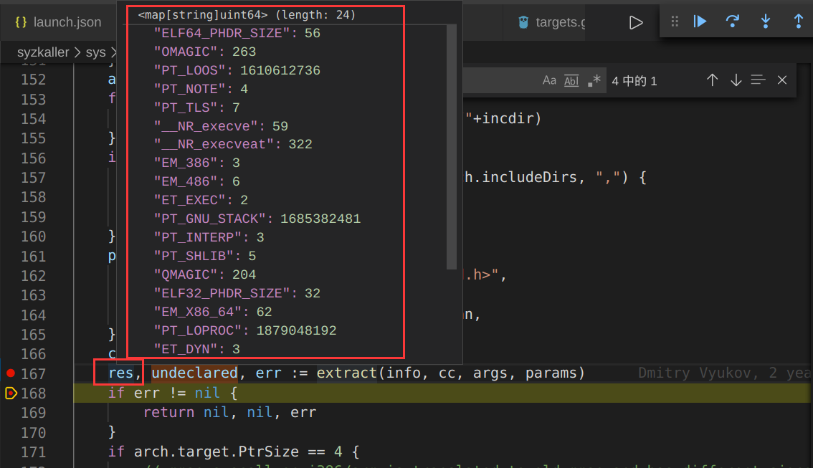Open the syzkaller breadcrumb dropdown
Viewport: 813px width, 468px height.
coord(43,52)
